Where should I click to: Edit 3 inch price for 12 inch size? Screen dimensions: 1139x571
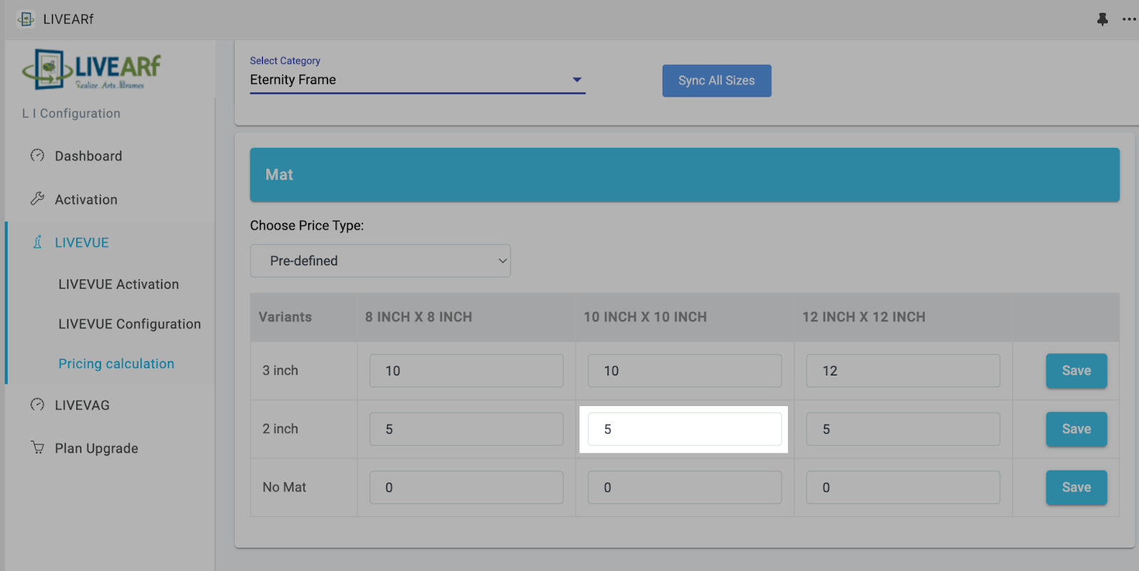[903, 370]
